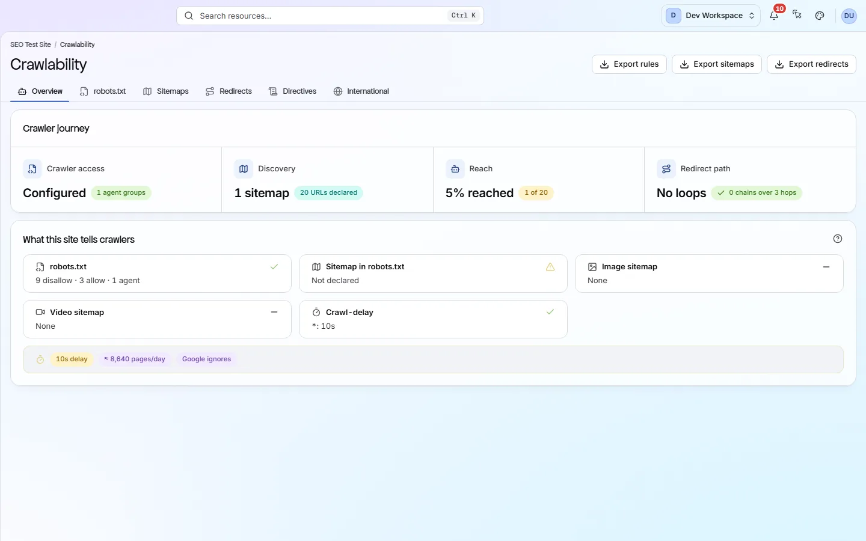Click the 10s delay chip

pos(72,359)
